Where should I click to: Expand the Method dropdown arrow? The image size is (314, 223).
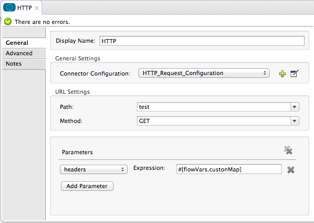295,121
